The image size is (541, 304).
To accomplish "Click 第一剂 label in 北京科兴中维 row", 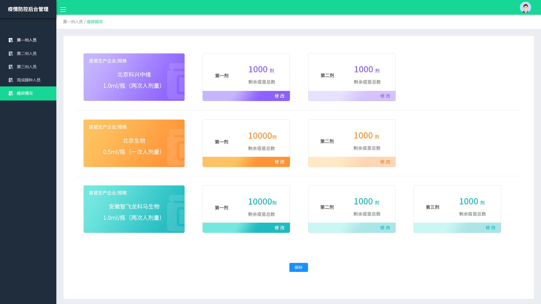I will click(x=222, y=76).
